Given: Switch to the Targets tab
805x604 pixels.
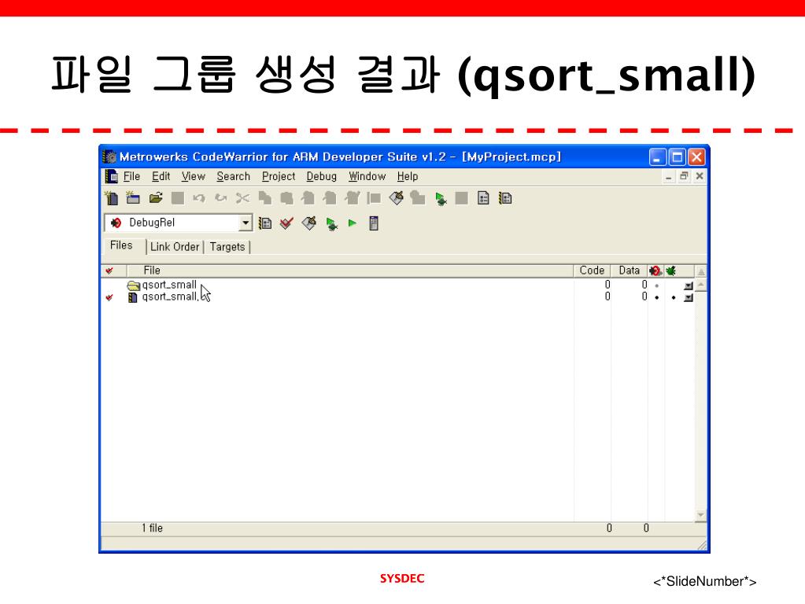Looking at the screenshot, I should point(227,247).
